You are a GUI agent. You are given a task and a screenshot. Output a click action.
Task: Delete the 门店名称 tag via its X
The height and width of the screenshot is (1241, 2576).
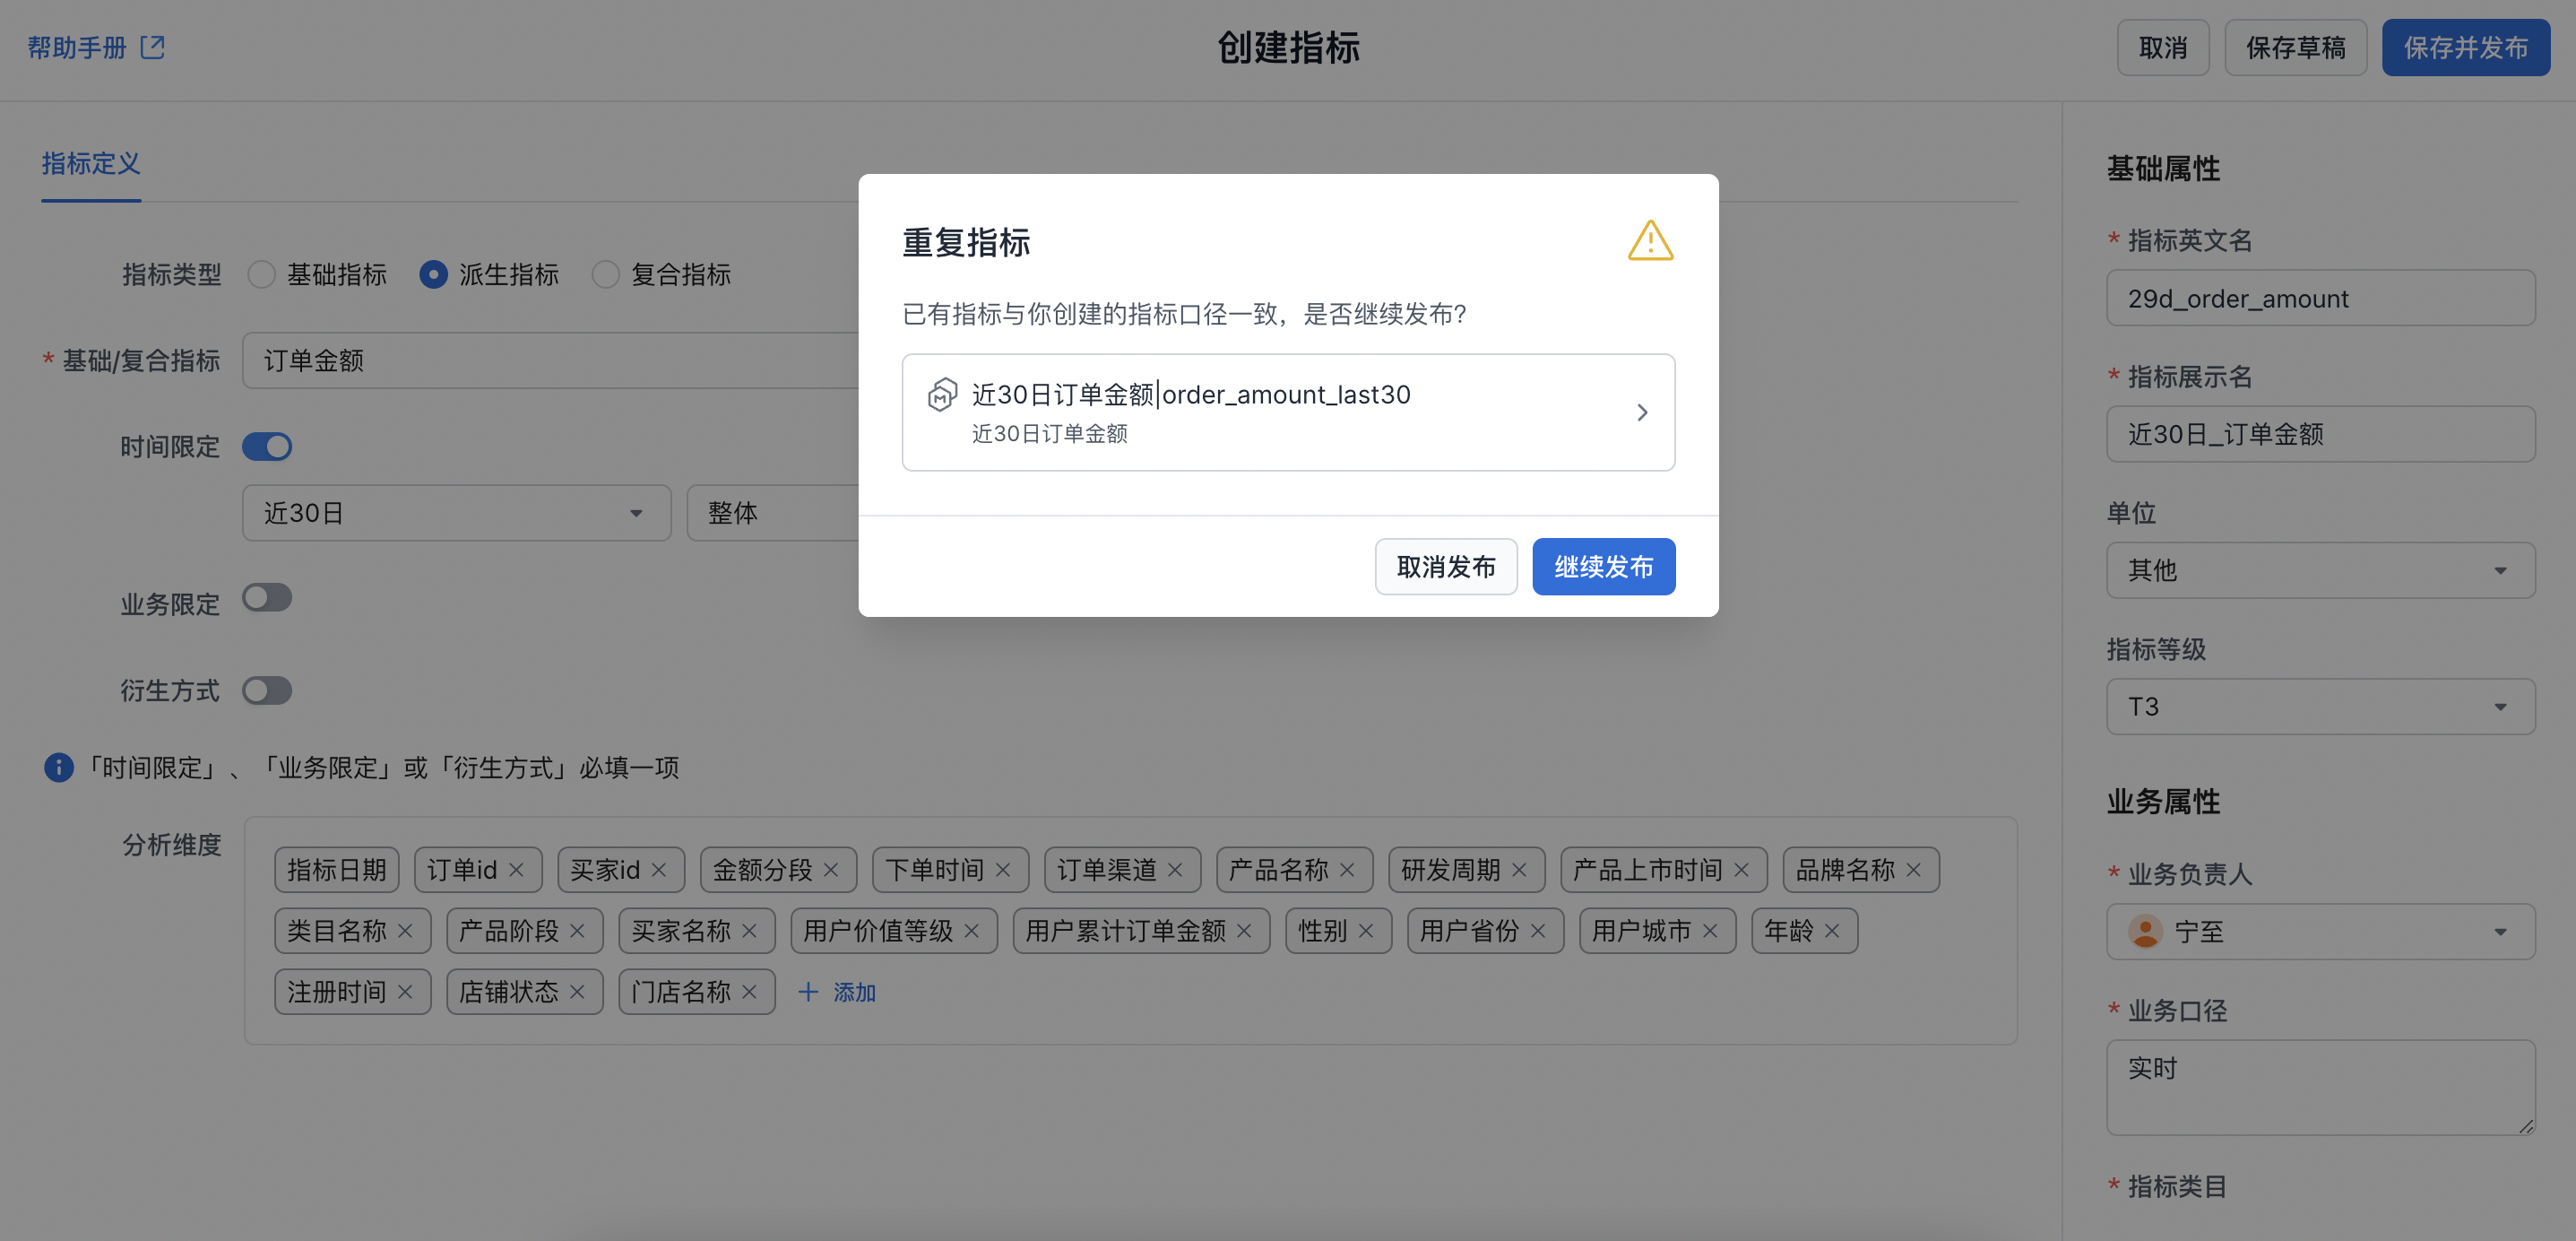750,992
